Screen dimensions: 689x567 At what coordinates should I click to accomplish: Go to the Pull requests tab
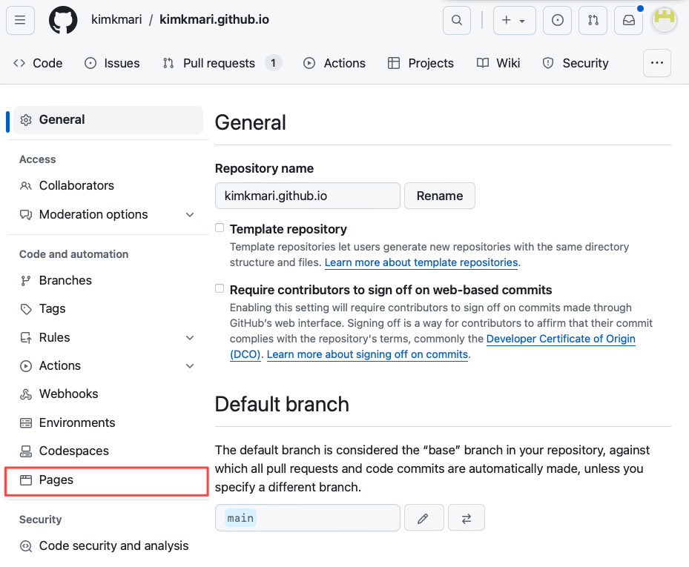219,63
